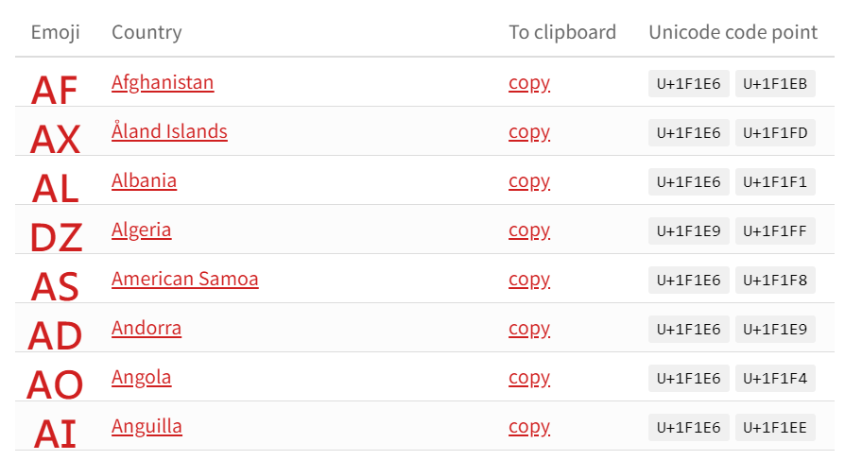Click code point U+1F1FD for Åland Islands
The image size is (845, 460).
pyautogui.click(x=775, y=132)
